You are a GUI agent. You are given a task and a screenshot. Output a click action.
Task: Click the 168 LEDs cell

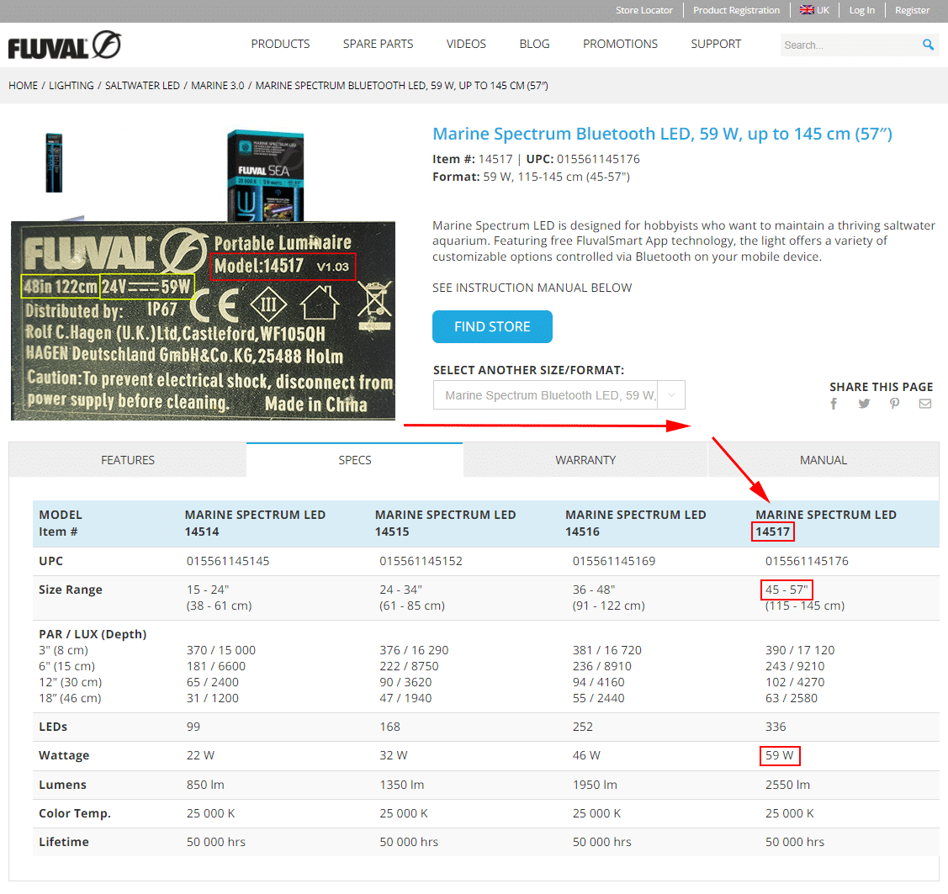[390, 727]
